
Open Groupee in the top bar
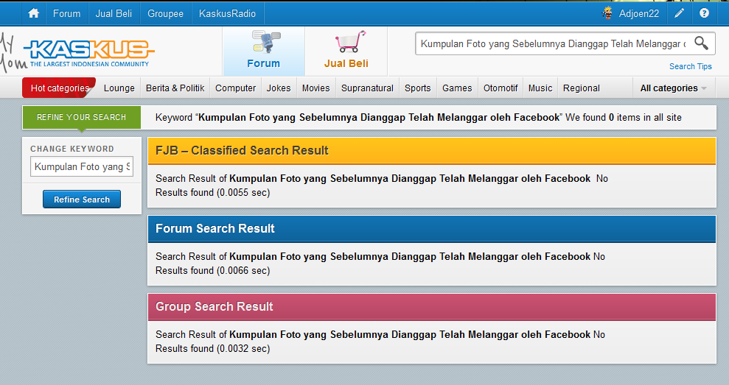pos(166,13)
